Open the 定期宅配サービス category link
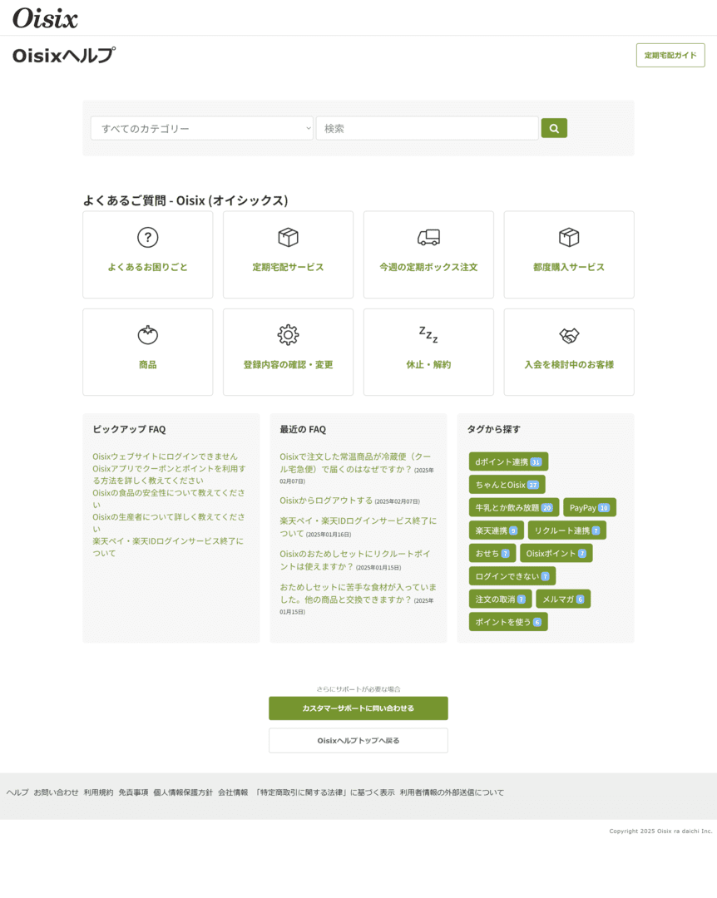 [x=289, y=267]
